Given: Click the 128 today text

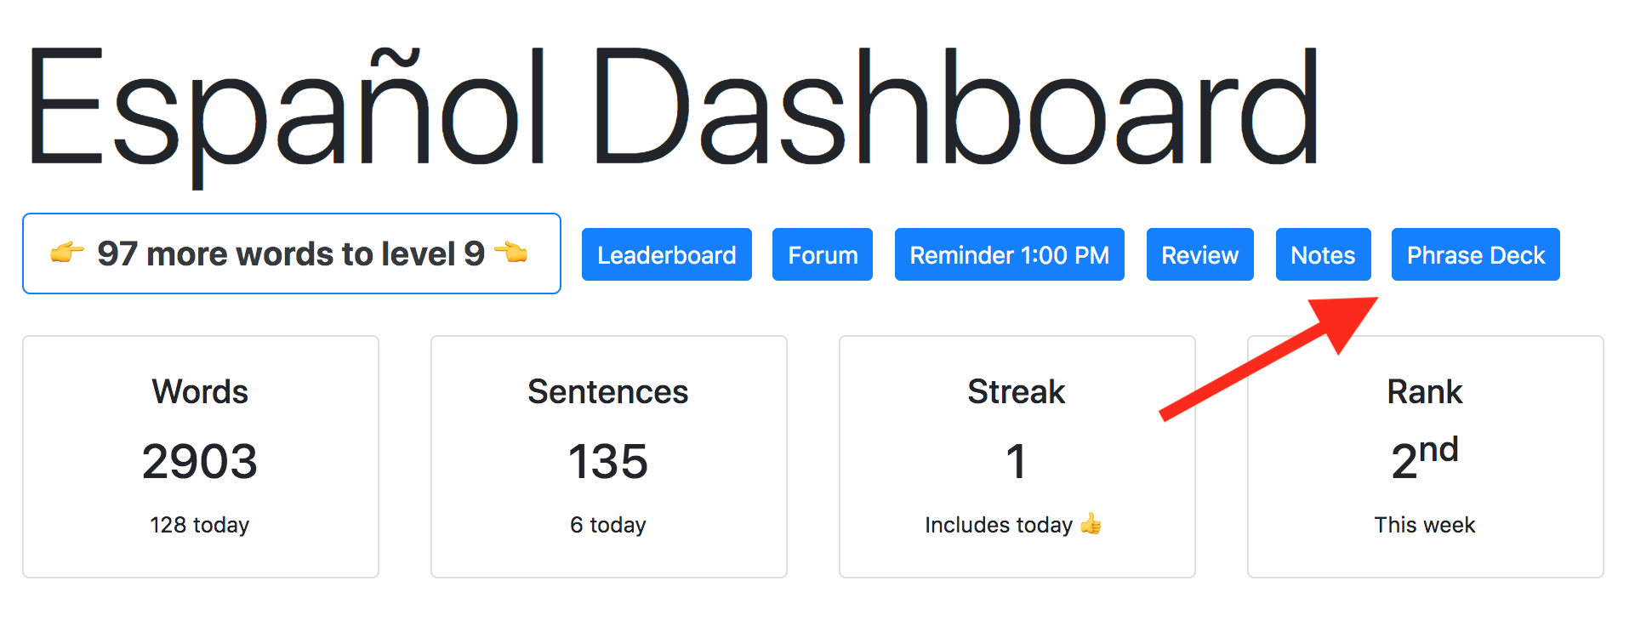Looking at the screenshot, I should (200, 525).
